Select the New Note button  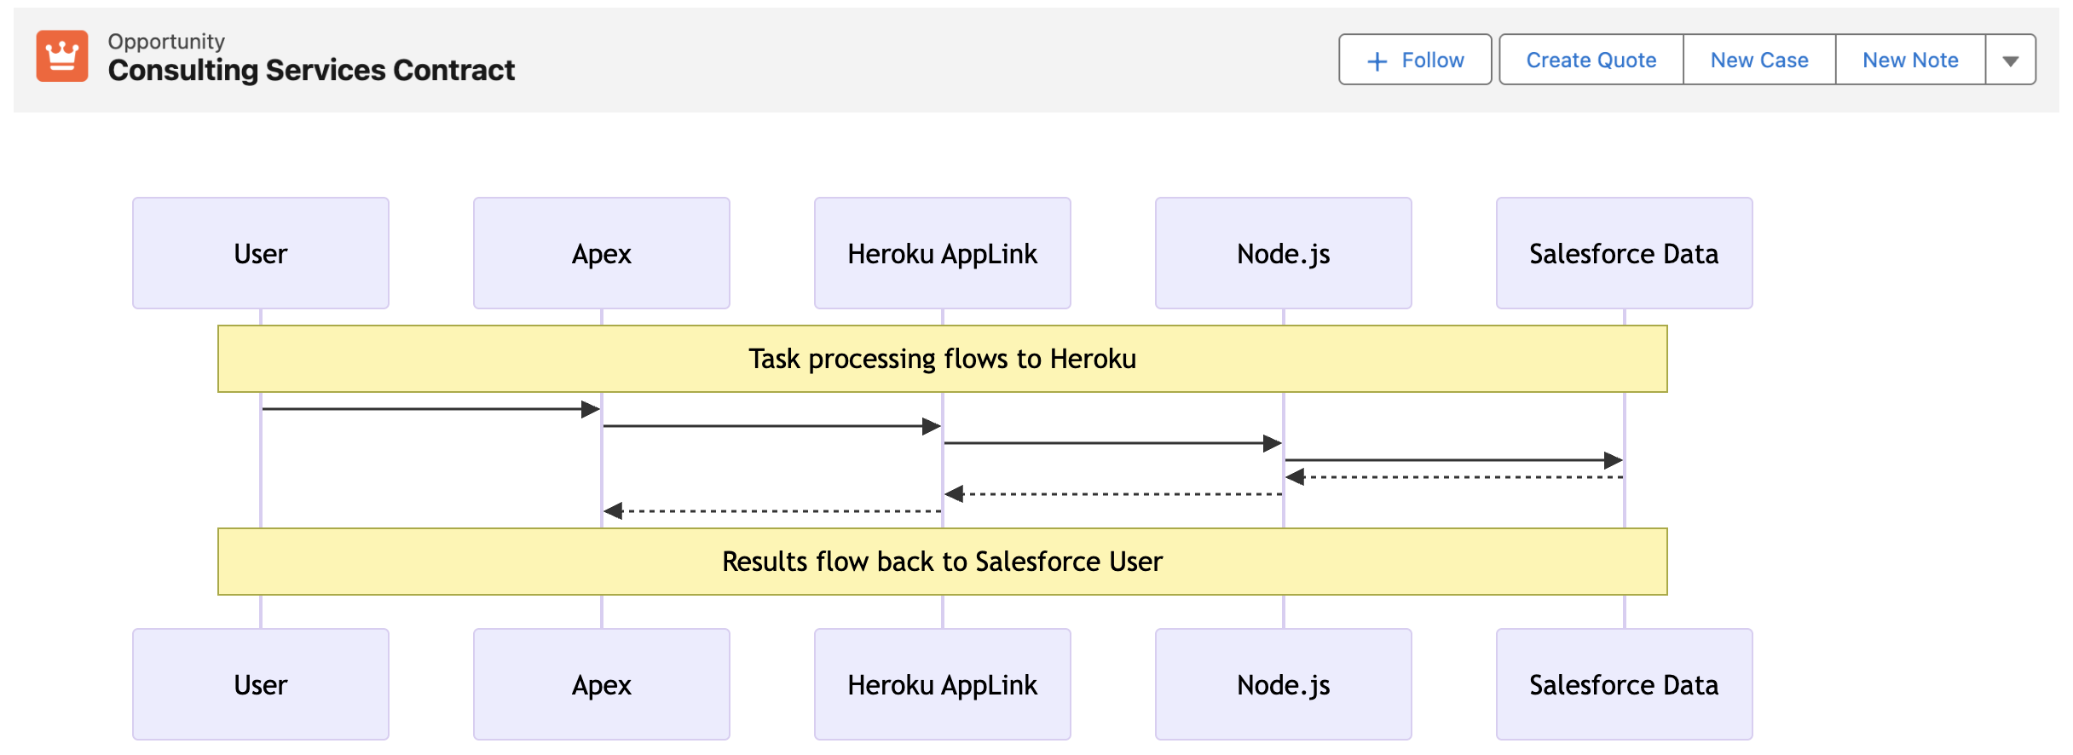1909,61
